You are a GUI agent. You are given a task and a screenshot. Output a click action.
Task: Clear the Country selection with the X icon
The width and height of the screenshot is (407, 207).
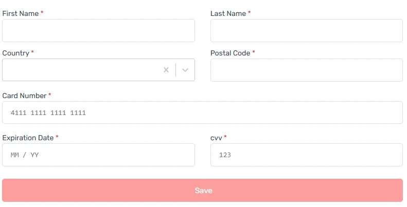pos(166,70)
